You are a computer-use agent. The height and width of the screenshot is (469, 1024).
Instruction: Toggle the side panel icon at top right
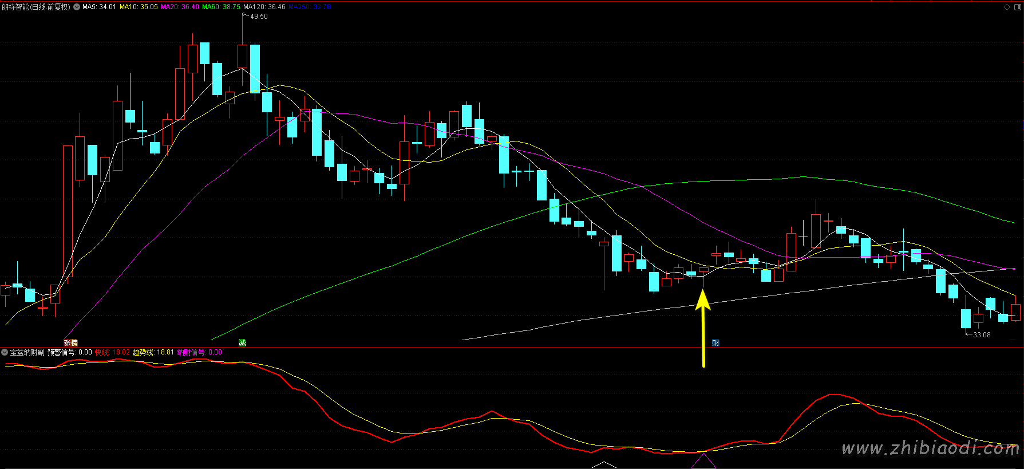coord(1018,7)
